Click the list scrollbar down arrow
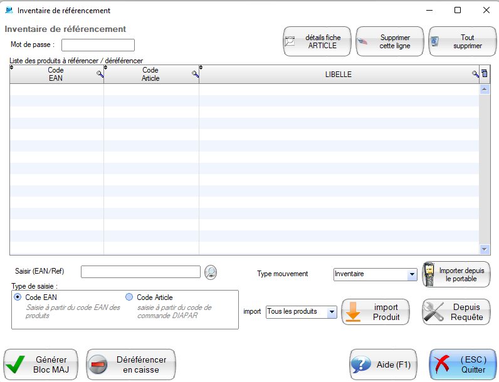 tap(484, 249)
